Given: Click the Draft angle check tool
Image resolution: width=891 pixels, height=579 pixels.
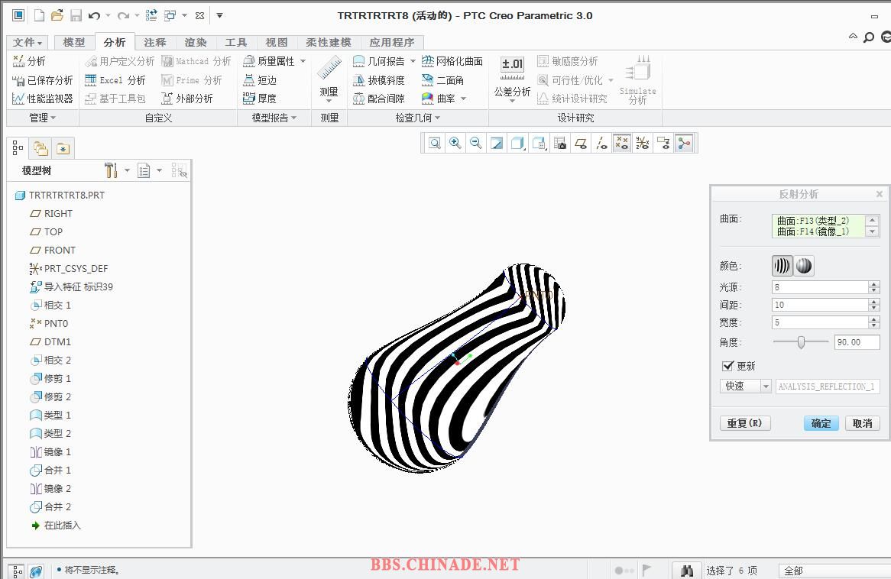Looking at the screenshot, I should click(x=379, y=80).
